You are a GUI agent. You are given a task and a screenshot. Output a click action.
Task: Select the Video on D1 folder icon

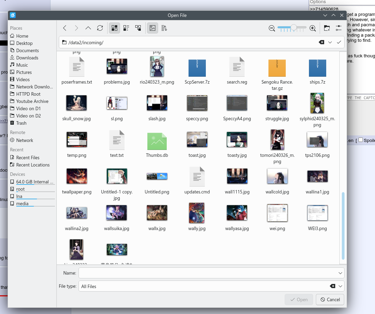[12, 108]
